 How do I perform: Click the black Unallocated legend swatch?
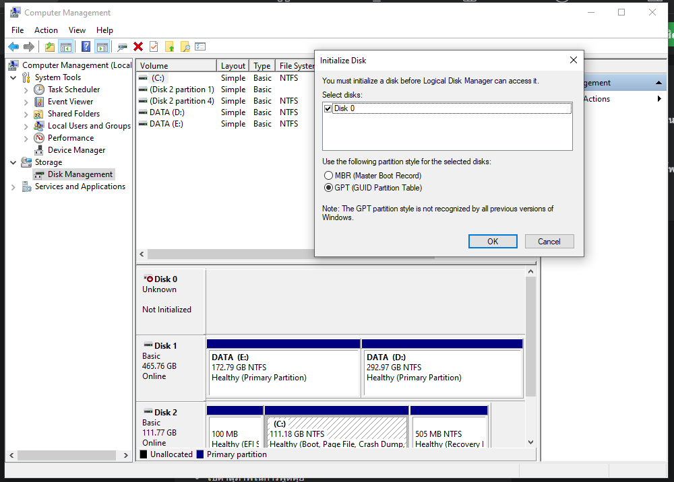point(144,454)
